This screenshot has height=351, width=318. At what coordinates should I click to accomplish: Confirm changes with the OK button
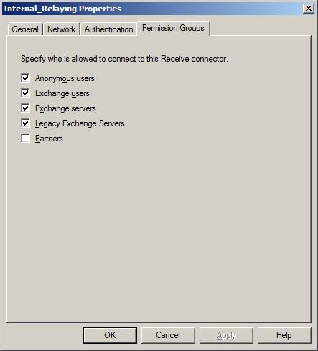pyautogui.click(x=110, y=335)
